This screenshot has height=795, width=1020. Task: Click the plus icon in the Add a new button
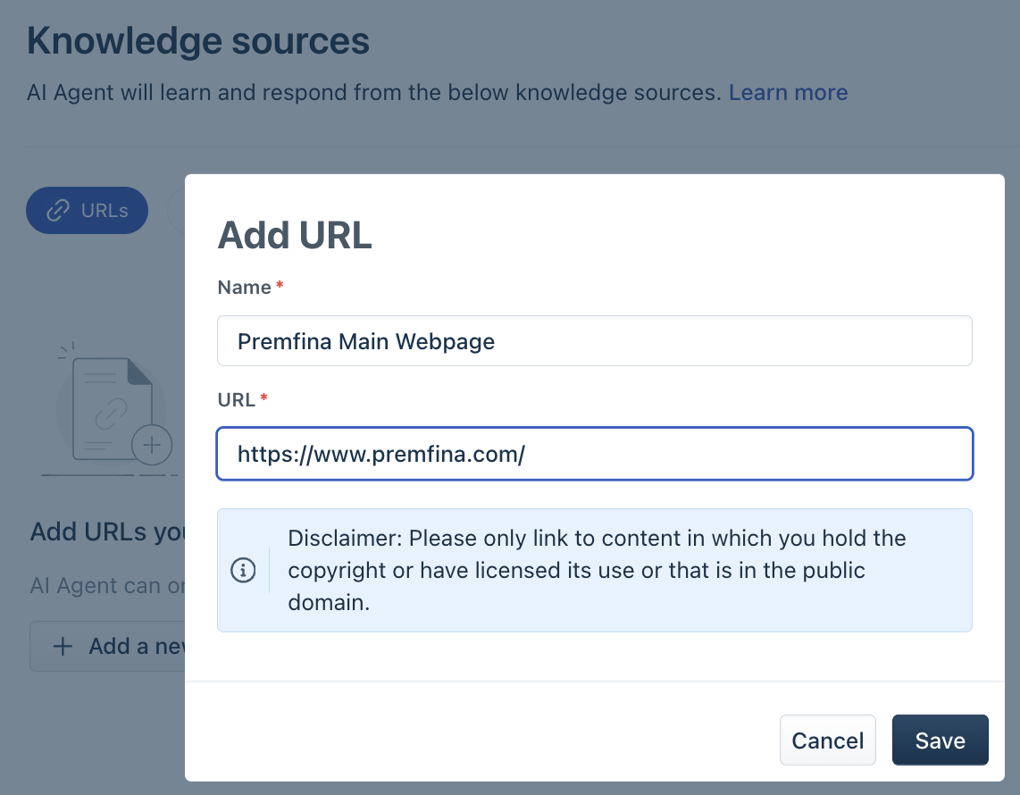(61, 646)
